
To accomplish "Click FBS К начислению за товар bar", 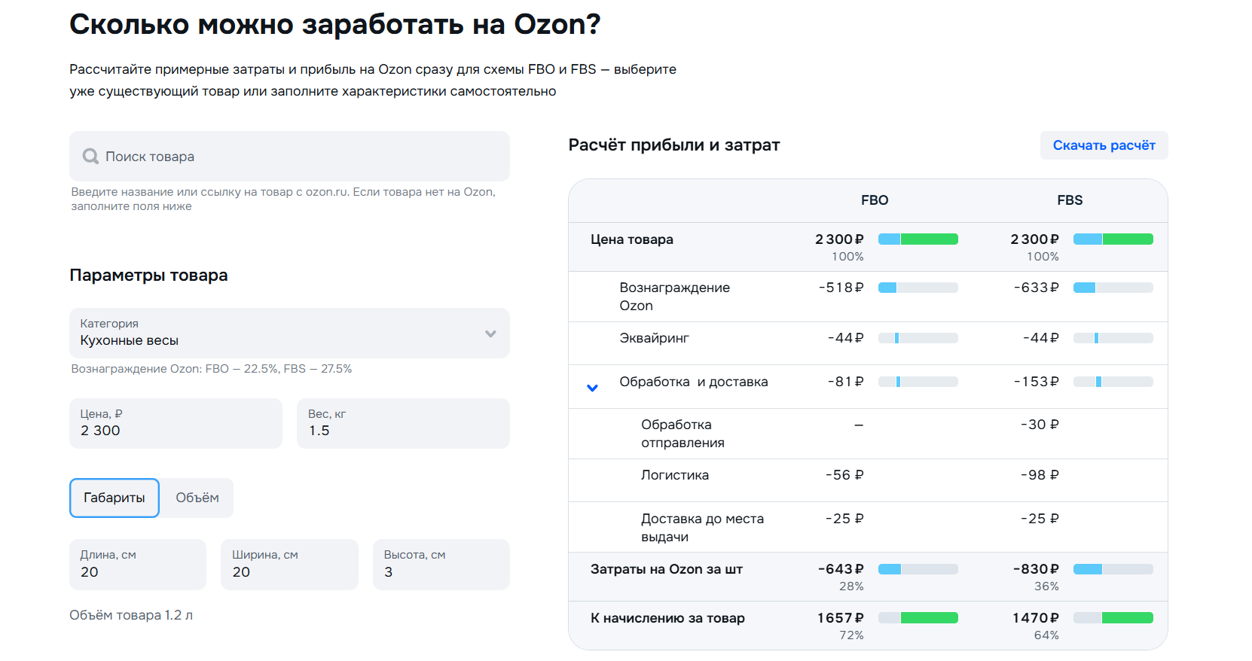I will [1113, 618].
